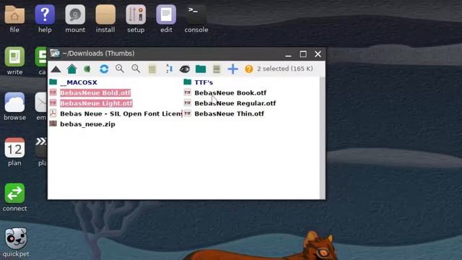This screenshot has width=462, height=260.
Task: Click the list view toolbar icon
Action: click(x=152, y=69)
